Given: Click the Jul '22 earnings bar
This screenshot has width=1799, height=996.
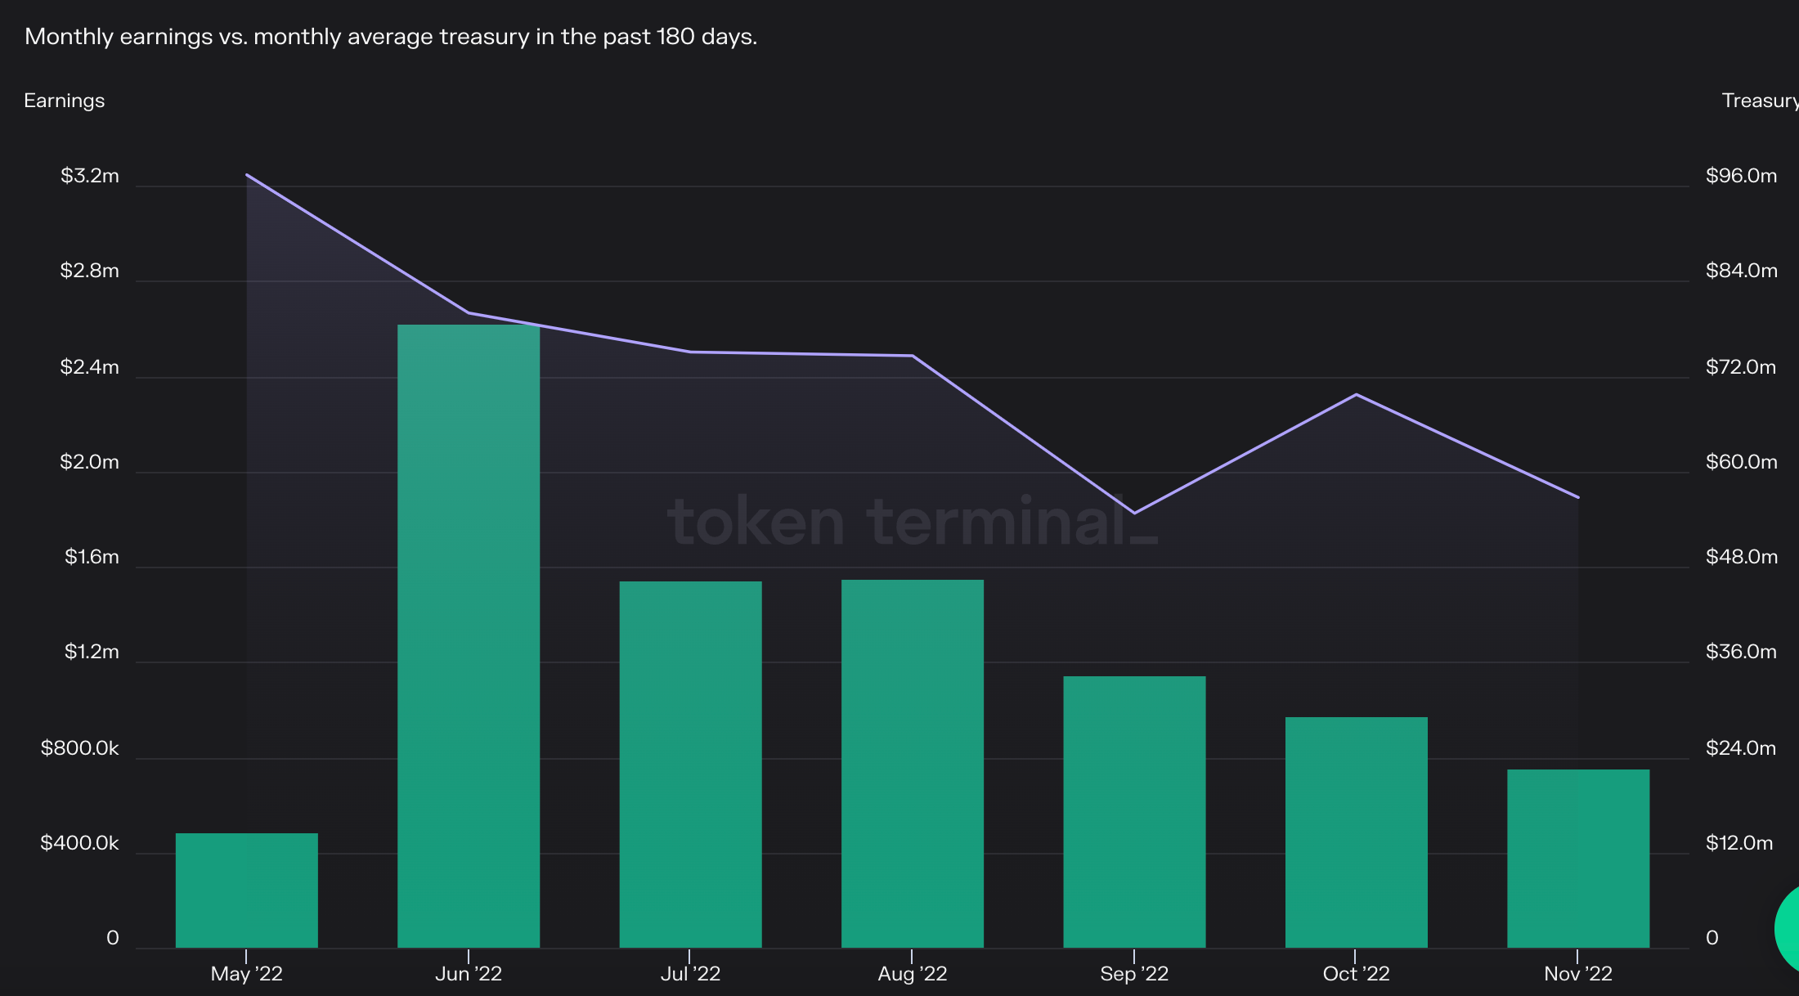Looking at the screenshot, I should pos(690,765).
